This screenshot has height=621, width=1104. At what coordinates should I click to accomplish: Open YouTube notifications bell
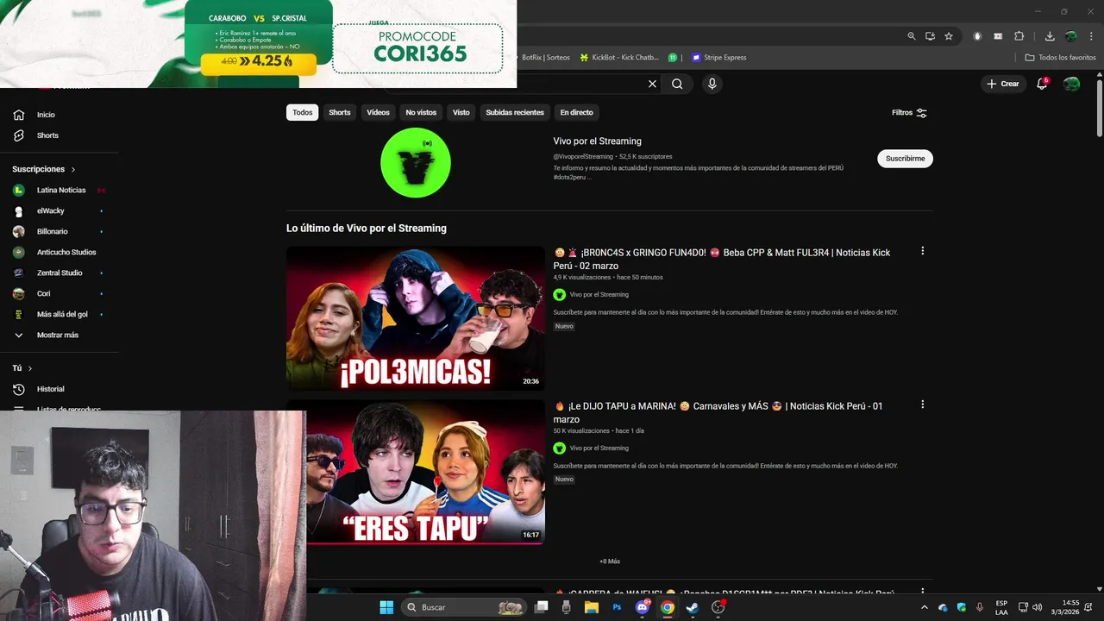[1042, 84]
